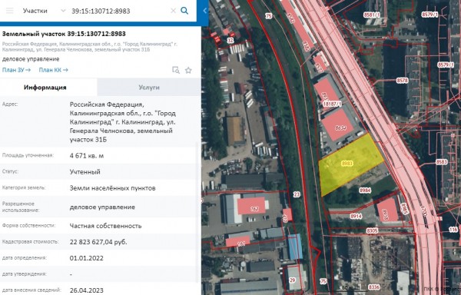Select parcel 8984 label on map
The height and width of the screenshot is (295, 461).
point(365,191)
